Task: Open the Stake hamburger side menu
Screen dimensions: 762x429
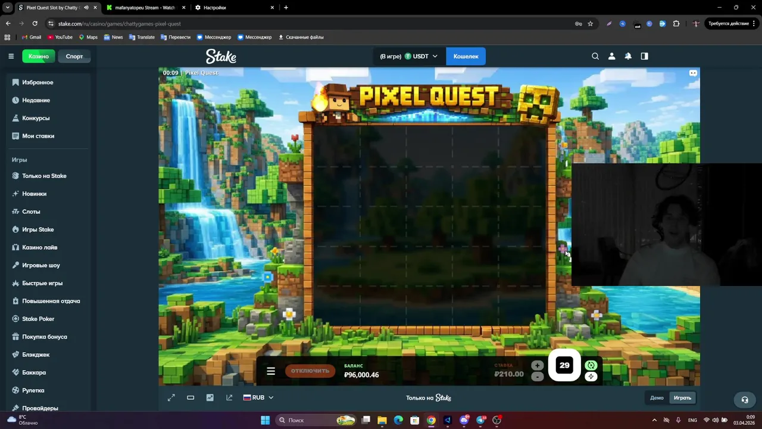Action: click(x=11, y=56)
